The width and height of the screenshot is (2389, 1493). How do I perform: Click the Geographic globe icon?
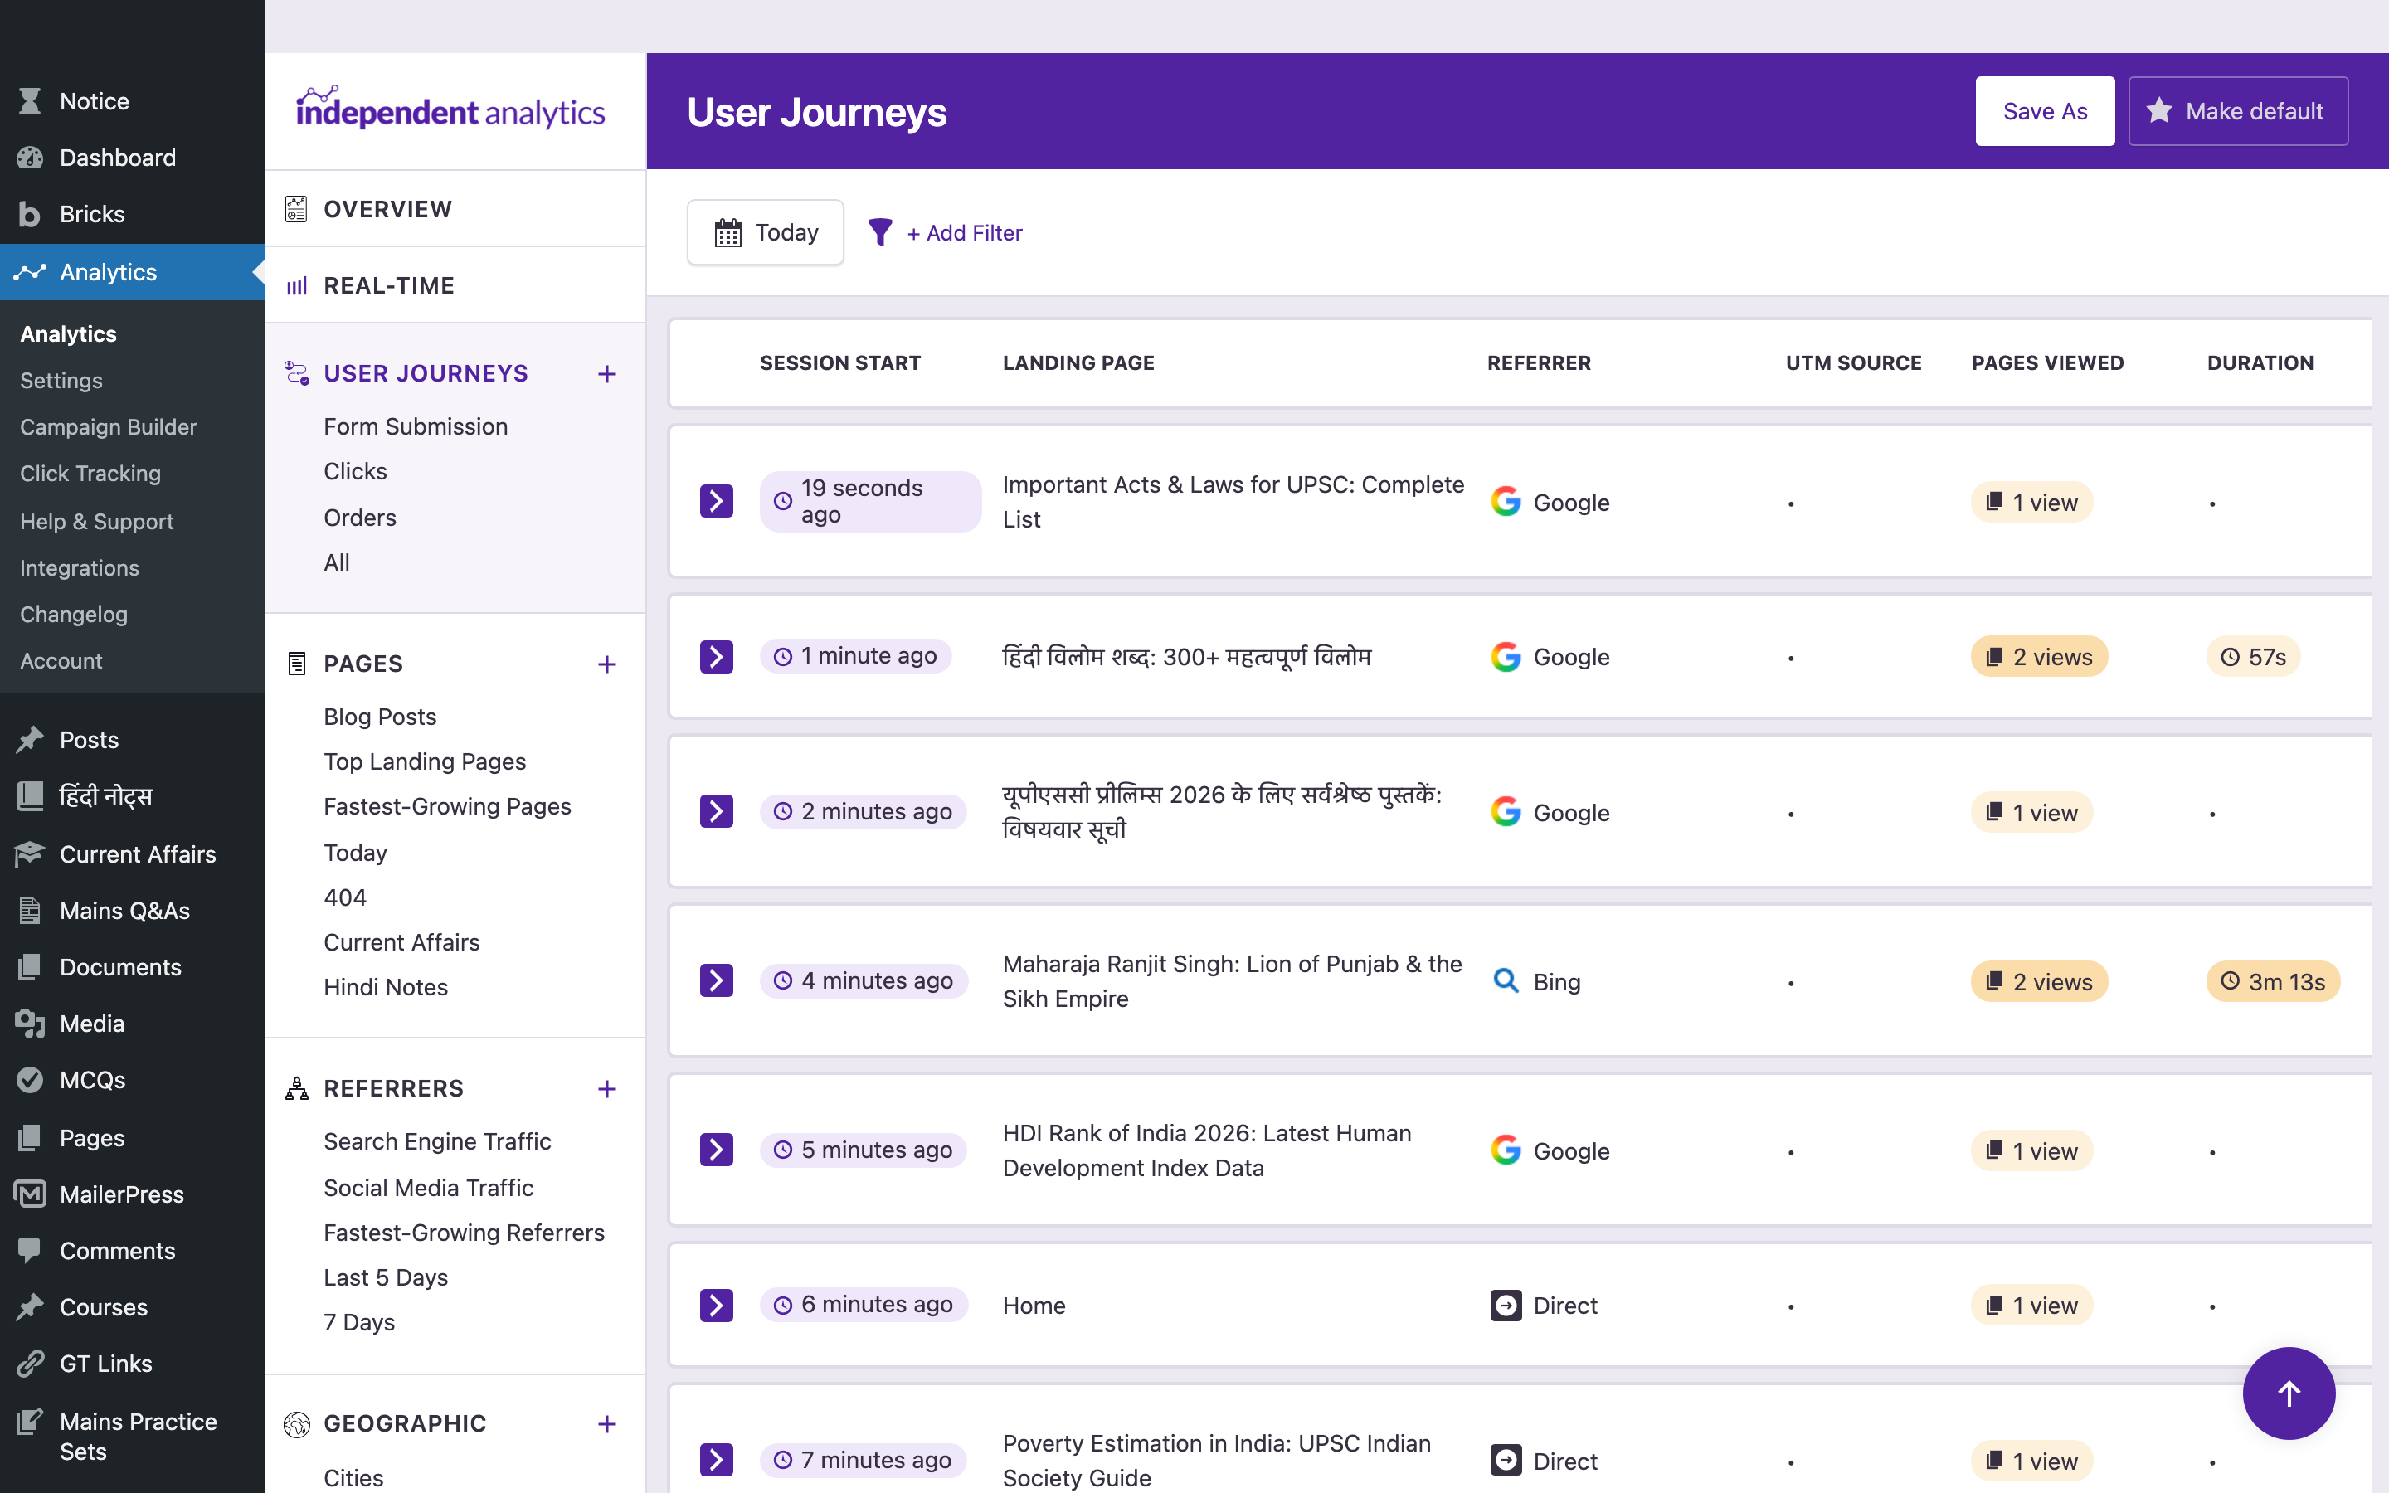[296, 1424]
